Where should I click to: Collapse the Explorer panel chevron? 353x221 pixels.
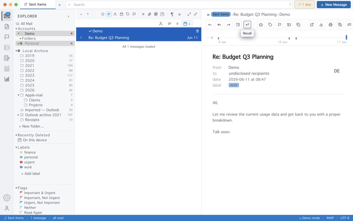click(68, 16)
